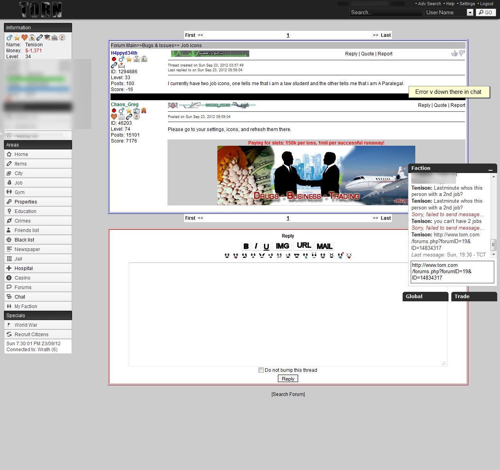Viewport: 500px width, 470px height.
Task: Apply italic formatting button
Action: pos(256,246)
